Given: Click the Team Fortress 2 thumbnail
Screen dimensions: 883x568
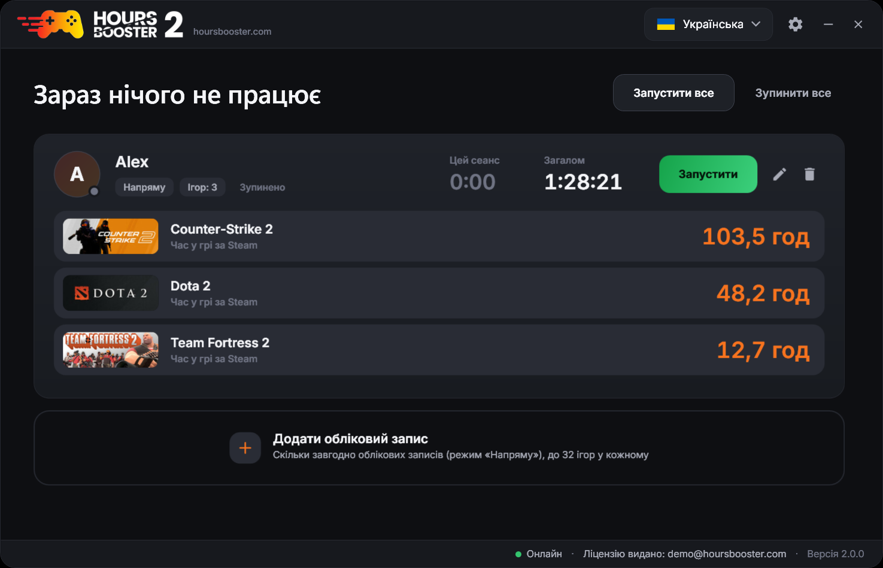Looking at the screenshot, I should tap(111, 350).
